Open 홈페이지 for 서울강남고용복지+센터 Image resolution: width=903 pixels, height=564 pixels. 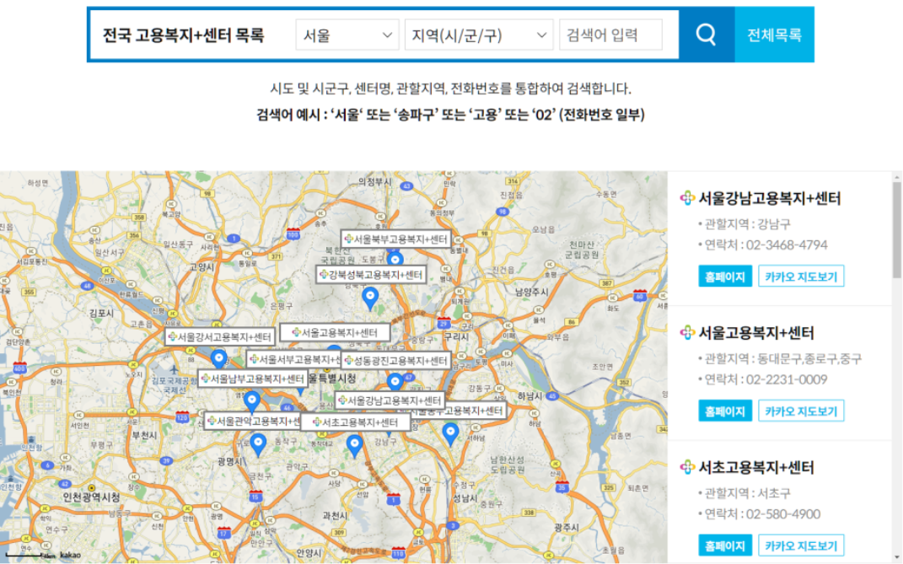(725, 277)
